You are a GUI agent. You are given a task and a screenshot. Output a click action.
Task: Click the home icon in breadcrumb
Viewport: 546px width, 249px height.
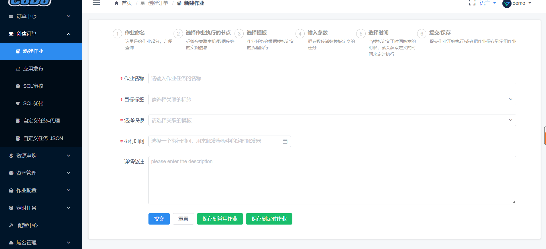pos(117,3)
